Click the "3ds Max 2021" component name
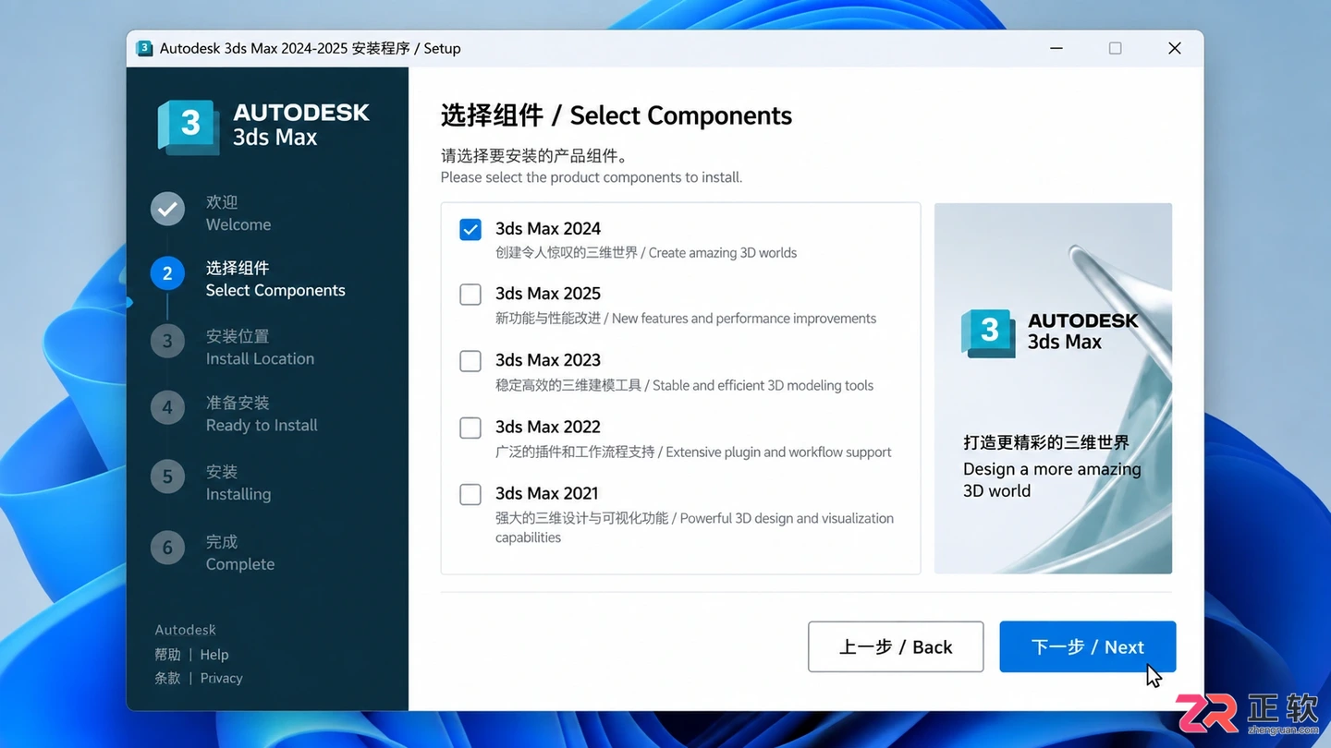The height and width of the screenshot is (748, 1331). (547, 493)
